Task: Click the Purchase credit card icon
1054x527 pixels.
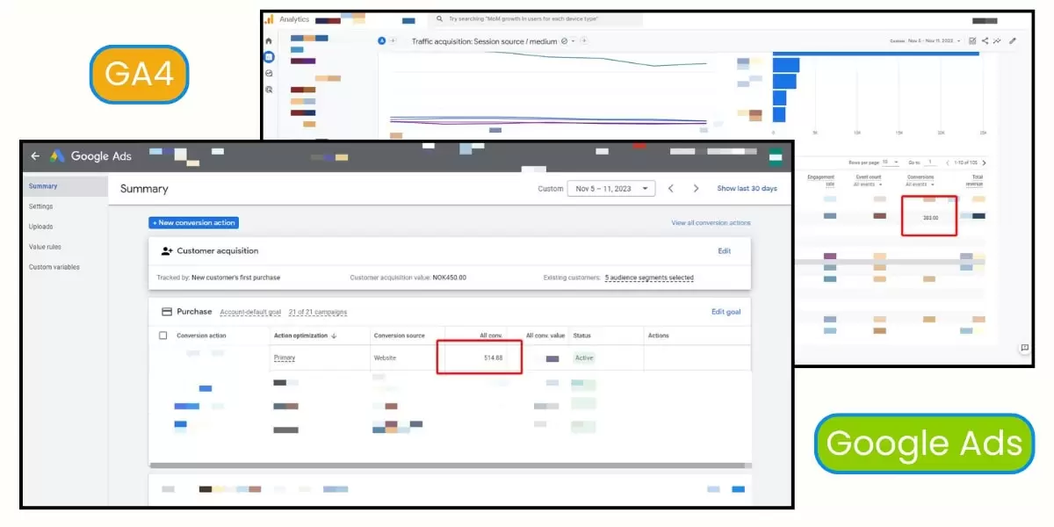Action: (167, 312)
